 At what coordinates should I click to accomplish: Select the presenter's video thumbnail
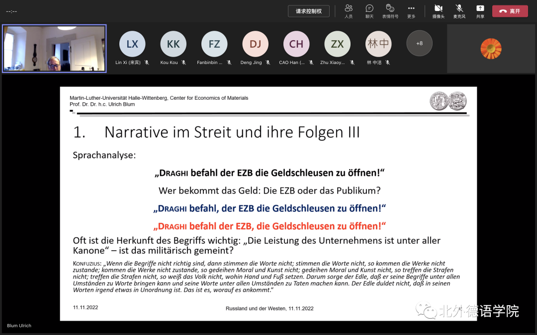point(54,49)
